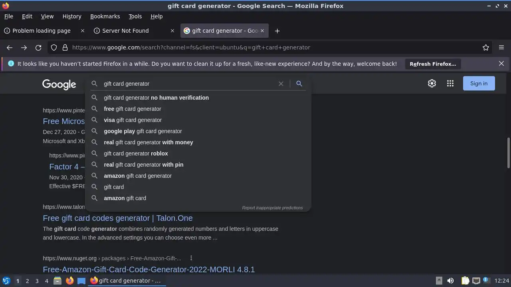
Task: Open the Help menu
Action: coord(156,16)
